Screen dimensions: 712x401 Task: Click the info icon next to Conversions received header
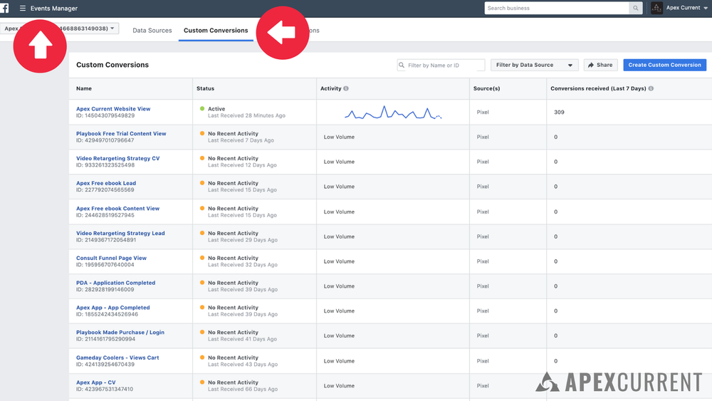651,88
